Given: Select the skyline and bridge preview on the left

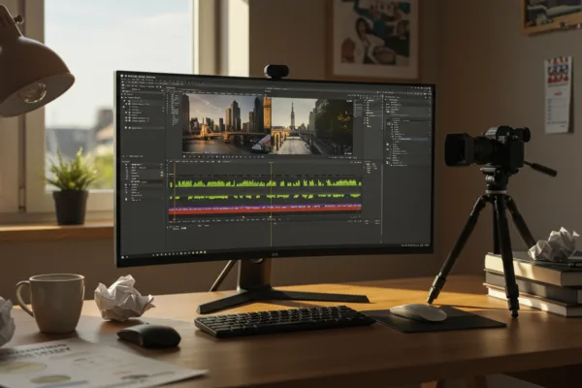Looking at the screenshot, I should pyautogui.click(x=226, y=124).
